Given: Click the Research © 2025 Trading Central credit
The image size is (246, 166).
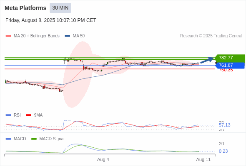Looking at the screenshot, I should [211, 36].
